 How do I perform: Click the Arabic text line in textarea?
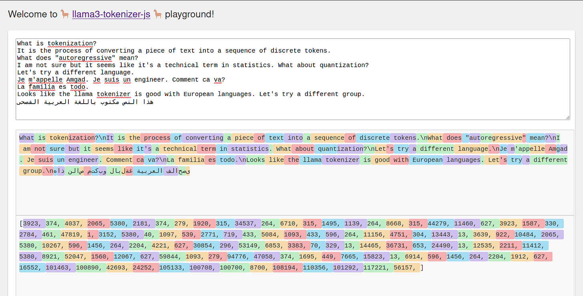click(x=85, y=102)
